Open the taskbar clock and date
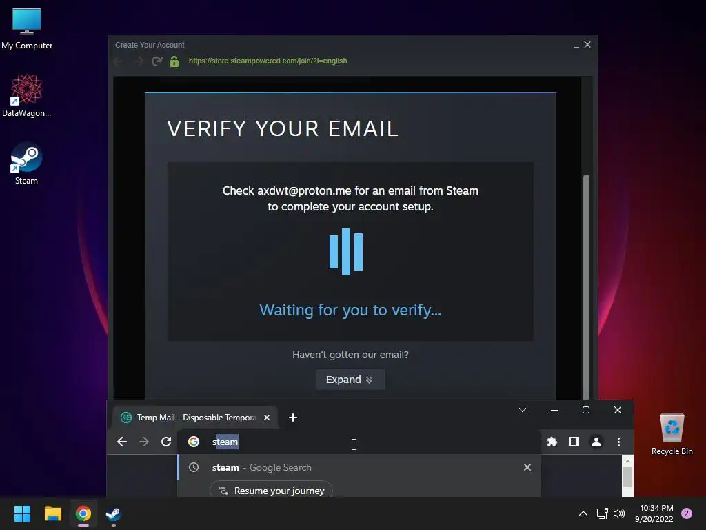 tap(654, 513)
